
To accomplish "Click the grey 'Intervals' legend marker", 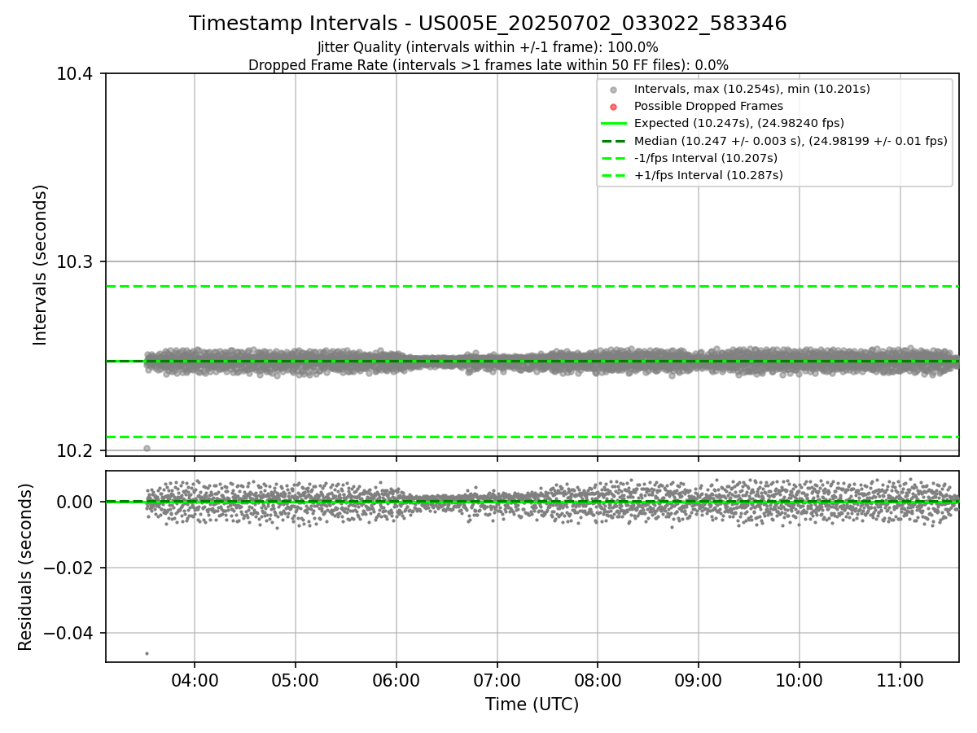I will [x=614, y=90].
